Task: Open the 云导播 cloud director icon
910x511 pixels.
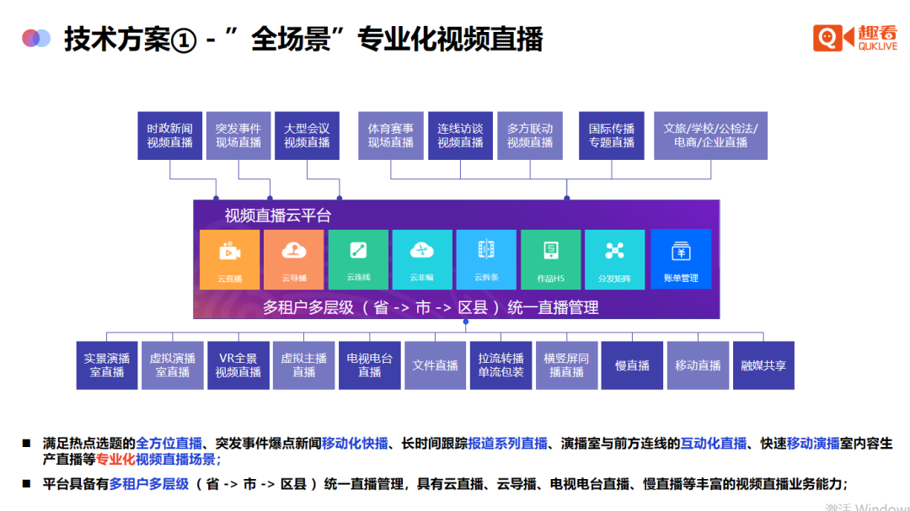Action: pyautogui.click(x=293, y=258)
